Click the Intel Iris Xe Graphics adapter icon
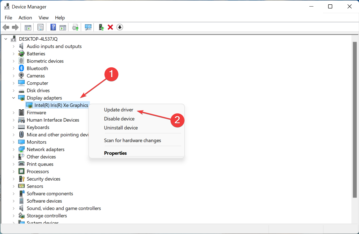 click(x=29, y=105)
